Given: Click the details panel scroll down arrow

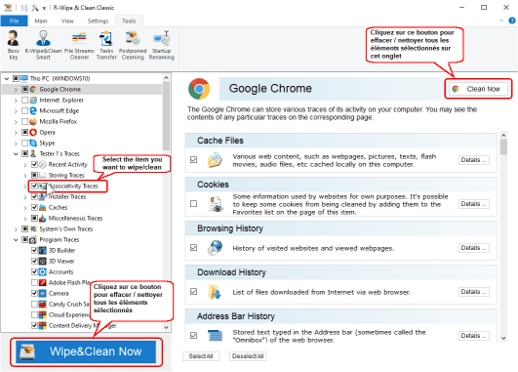Looking at the screenshot, I should [x=503, y=338].
